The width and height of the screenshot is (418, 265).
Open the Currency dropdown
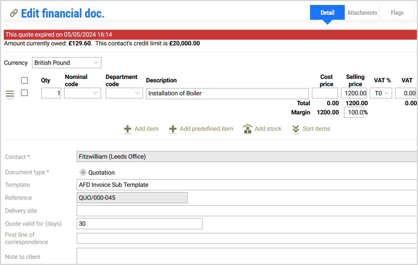[66, 63]
